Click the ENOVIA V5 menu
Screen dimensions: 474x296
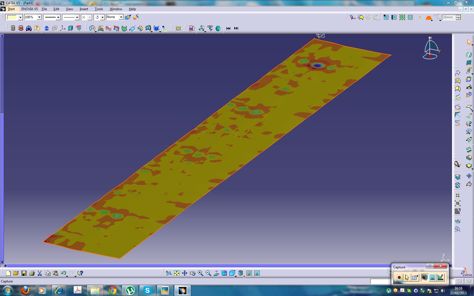click(x=29, y=9)
